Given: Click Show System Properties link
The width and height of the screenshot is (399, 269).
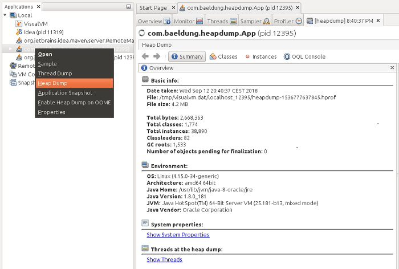Looking at the screenshot, I should (178, 235).
